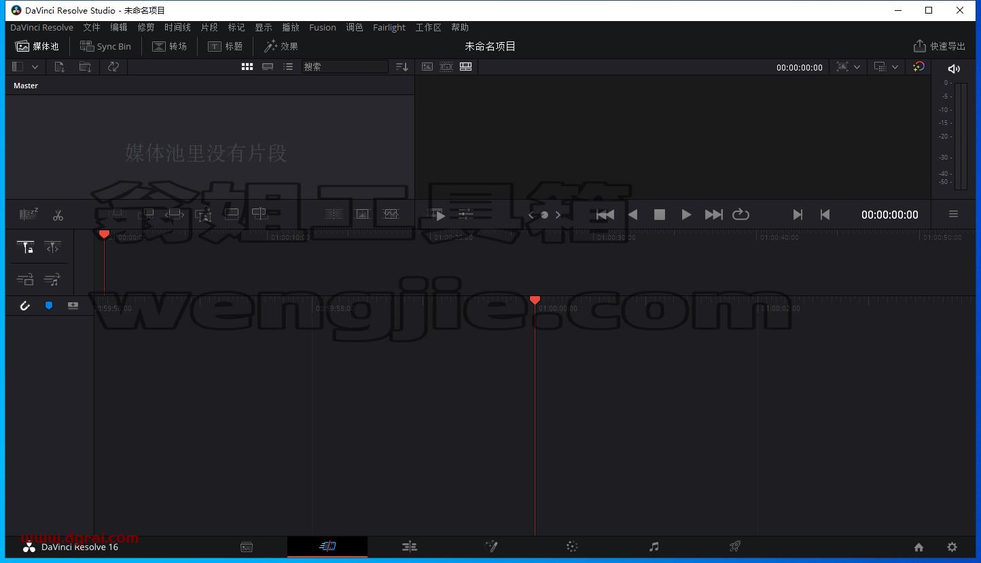Screen dimensions: 981x563
Task: Open the 标题 (Titles) panel
Action: click(225, 46)
